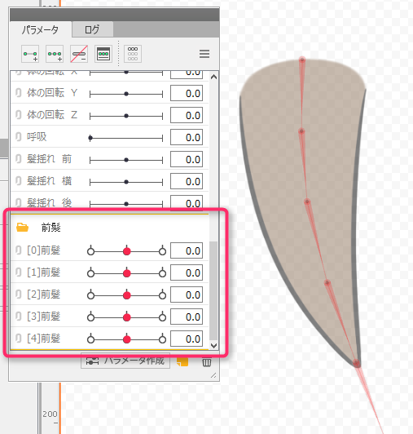Screen dimensions: 413x434
Task: Switch to the ログ tab
Action: 92,29
